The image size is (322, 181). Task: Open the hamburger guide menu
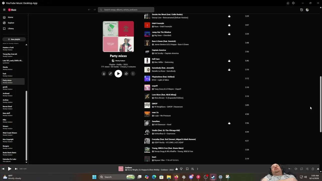click(x=4, y=10)
